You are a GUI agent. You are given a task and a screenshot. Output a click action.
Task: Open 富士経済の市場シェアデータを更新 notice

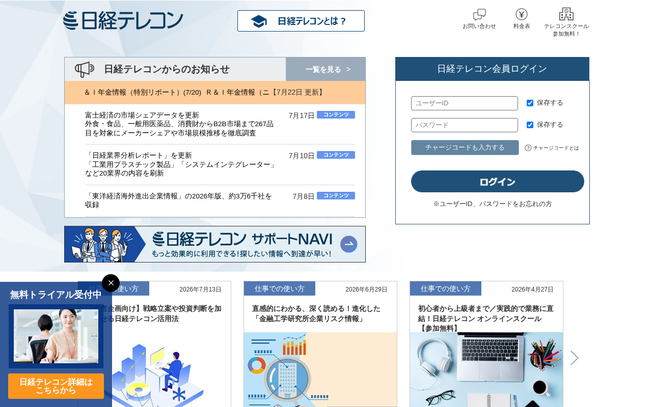(x=180, y=124)
